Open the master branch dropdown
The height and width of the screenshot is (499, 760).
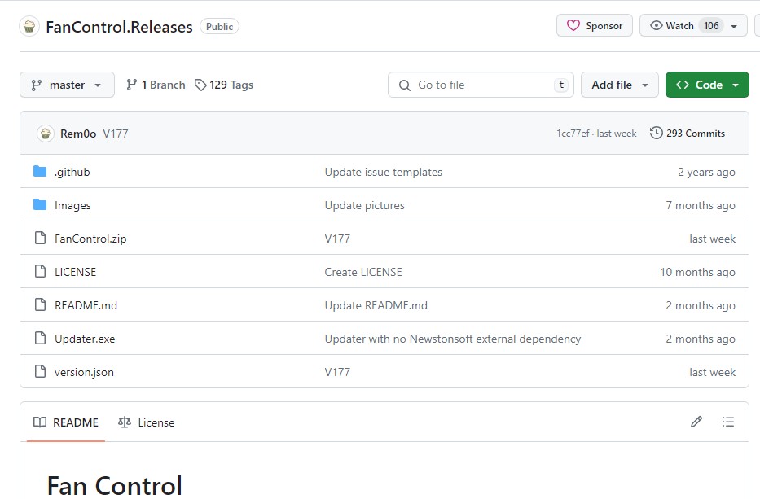pos(68,85)
